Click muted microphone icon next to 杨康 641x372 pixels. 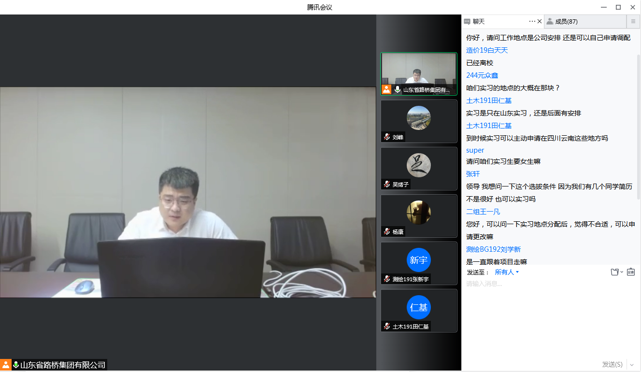tap(387, 232)
